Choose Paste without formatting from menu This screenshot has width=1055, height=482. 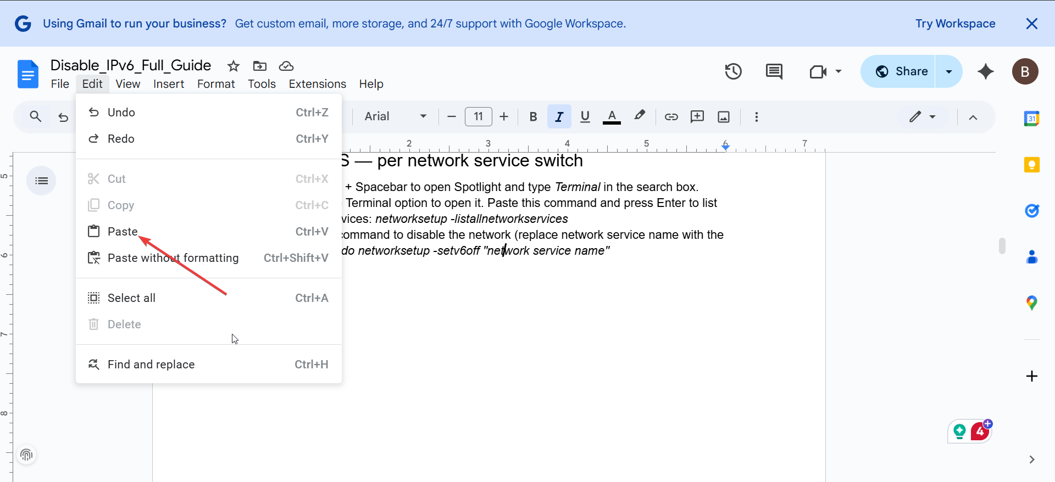173,258
